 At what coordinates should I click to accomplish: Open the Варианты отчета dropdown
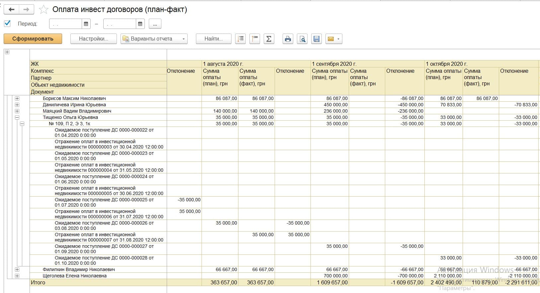[x=154, y=39]
